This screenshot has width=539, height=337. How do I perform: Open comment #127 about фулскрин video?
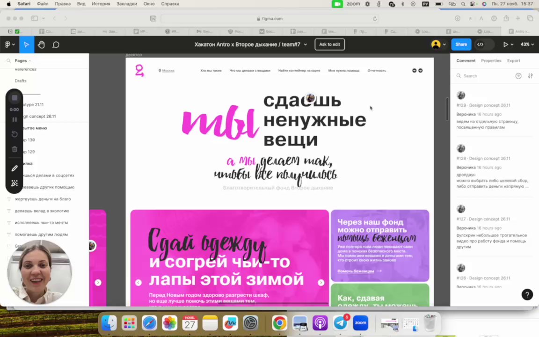tap(494, 227)
